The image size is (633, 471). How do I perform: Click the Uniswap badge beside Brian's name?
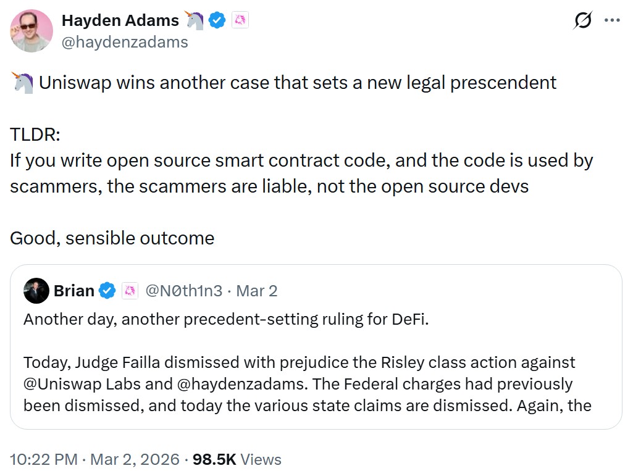point(130,290)
